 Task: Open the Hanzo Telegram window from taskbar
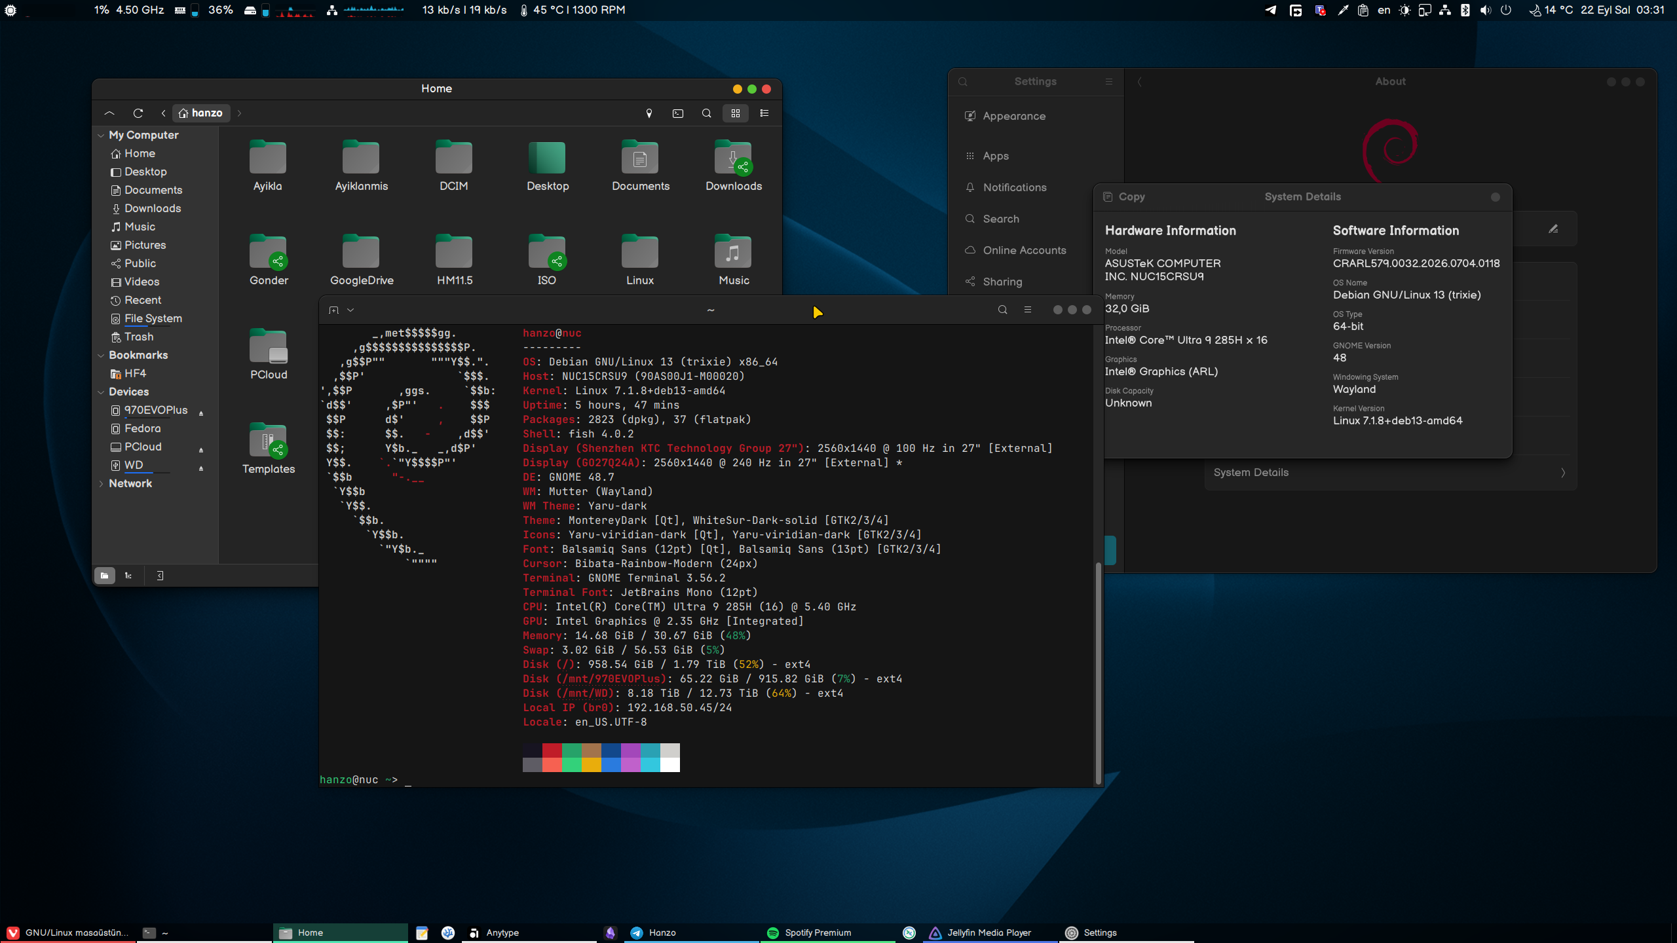tap(691, 933)
